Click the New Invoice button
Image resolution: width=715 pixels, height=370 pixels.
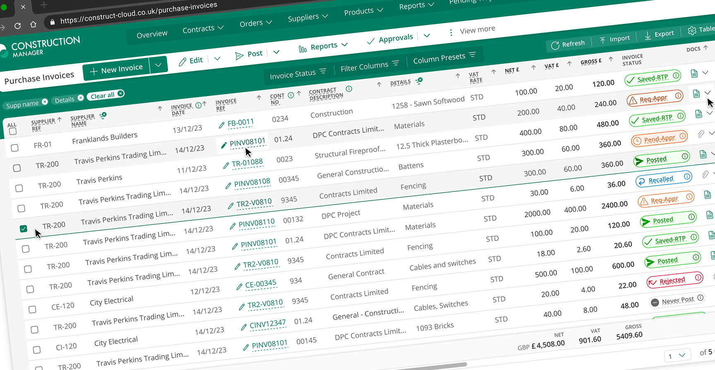[116, 69]
